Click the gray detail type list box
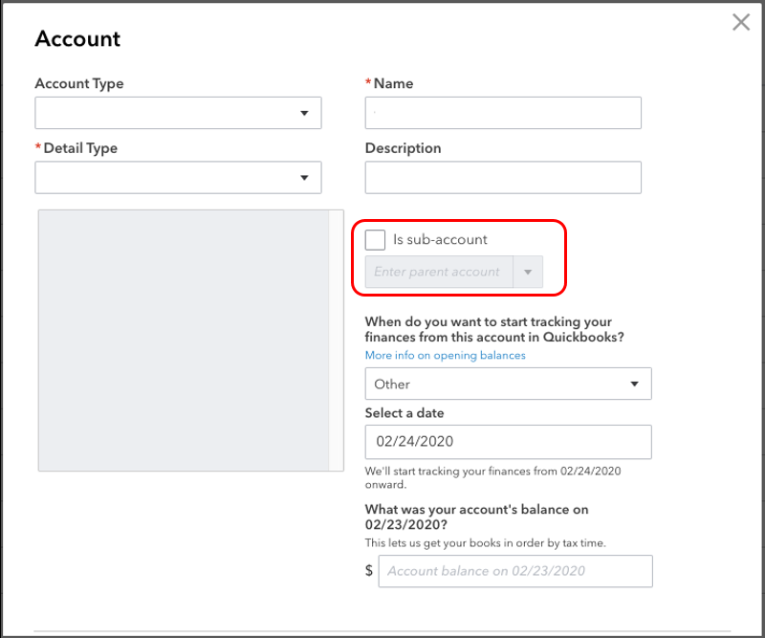765x638 pixels. tap(183, 341)
